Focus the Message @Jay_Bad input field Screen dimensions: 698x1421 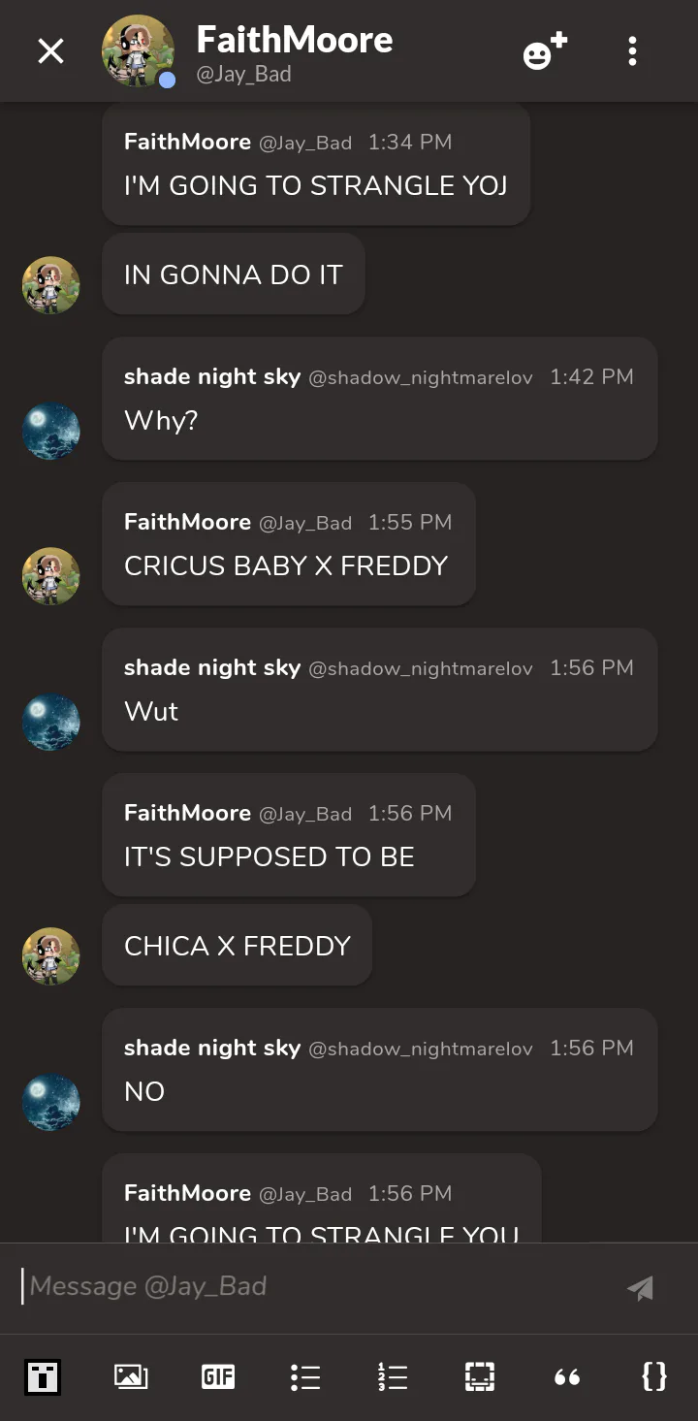[x=310, y=1286]
